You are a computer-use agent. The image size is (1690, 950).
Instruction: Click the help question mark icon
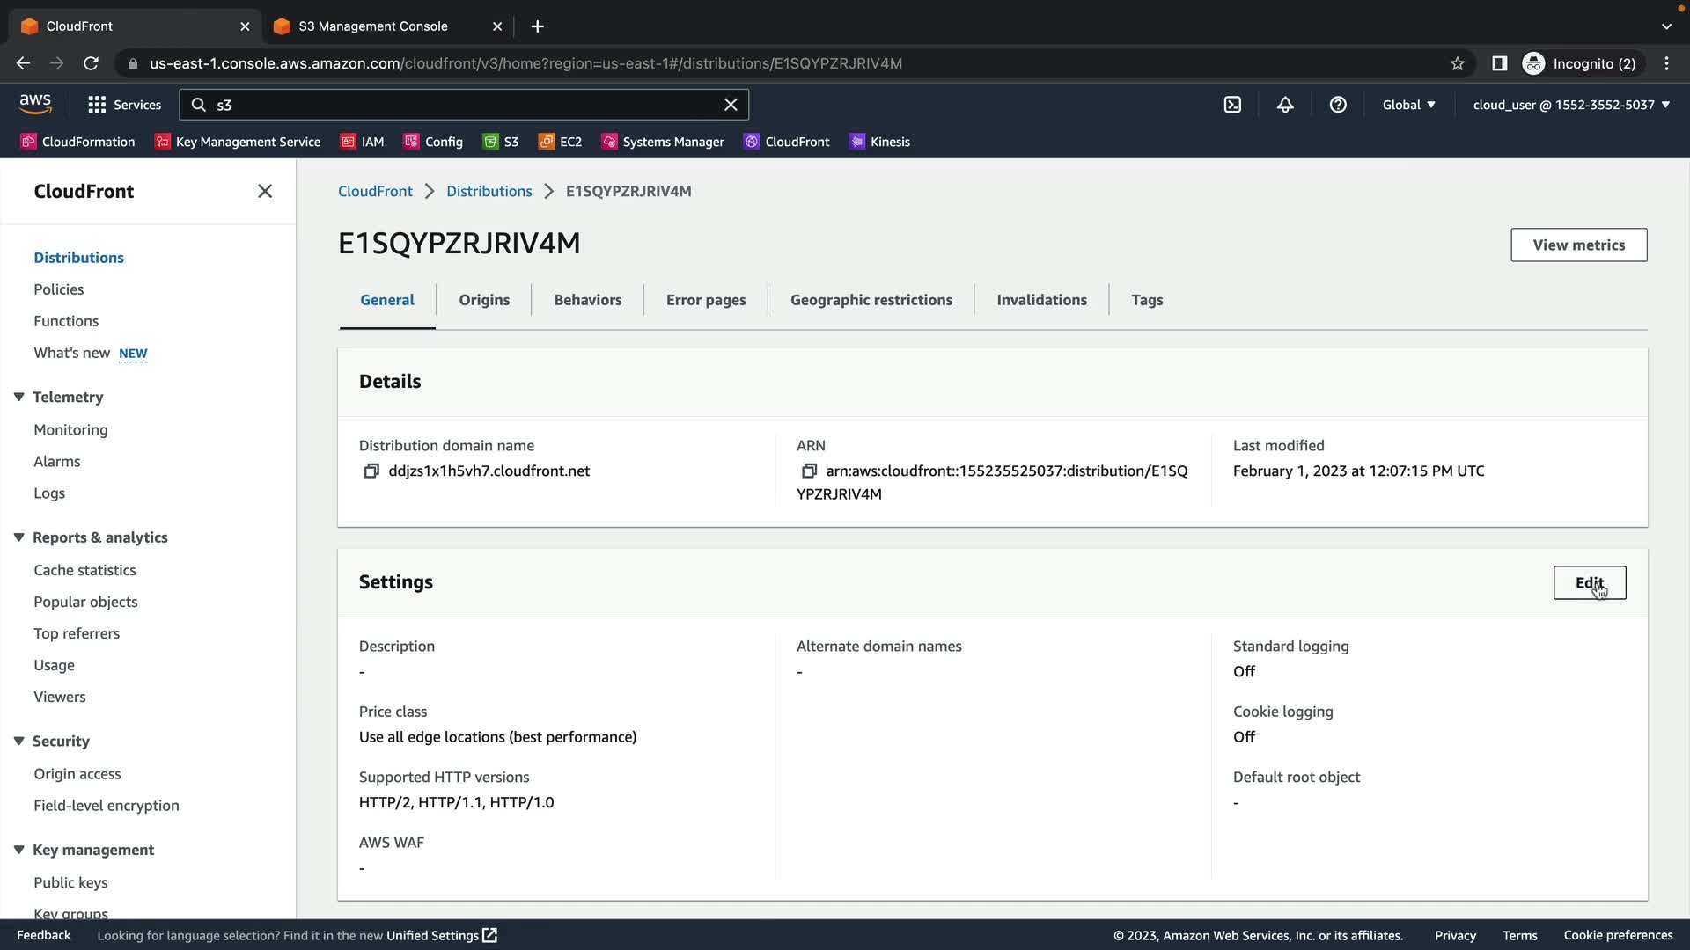pos(1338,105)
